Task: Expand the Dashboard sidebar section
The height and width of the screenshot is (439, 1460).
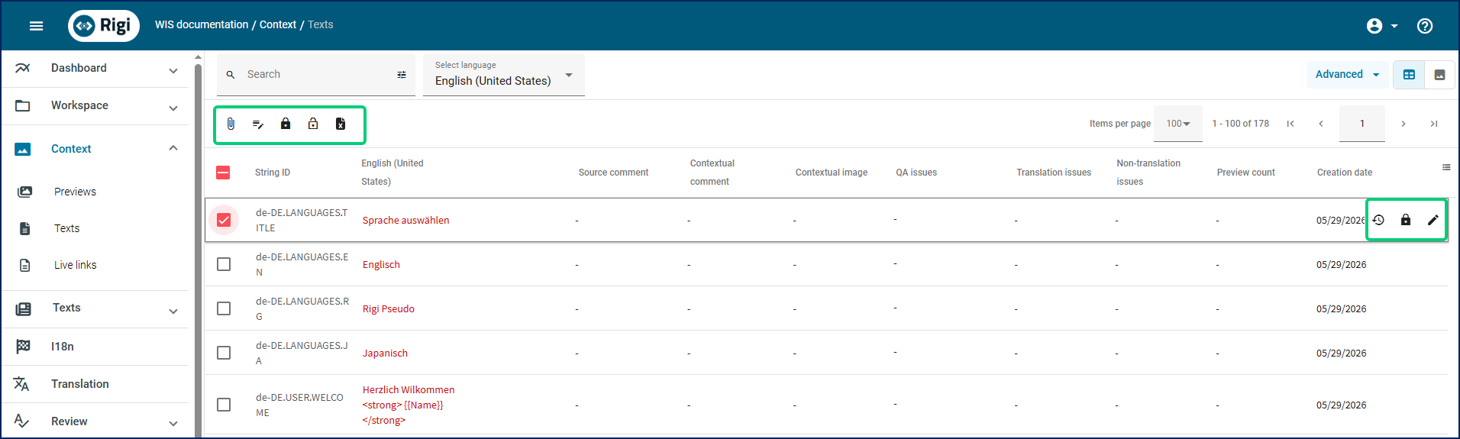Action: [173, 70]
